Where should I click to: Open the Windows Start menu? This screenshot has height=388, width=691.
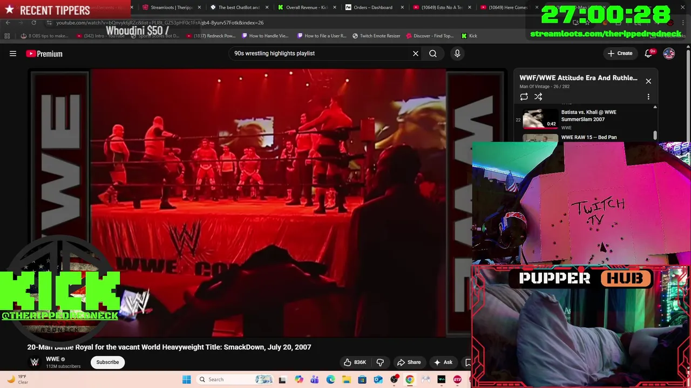(186, 379)
